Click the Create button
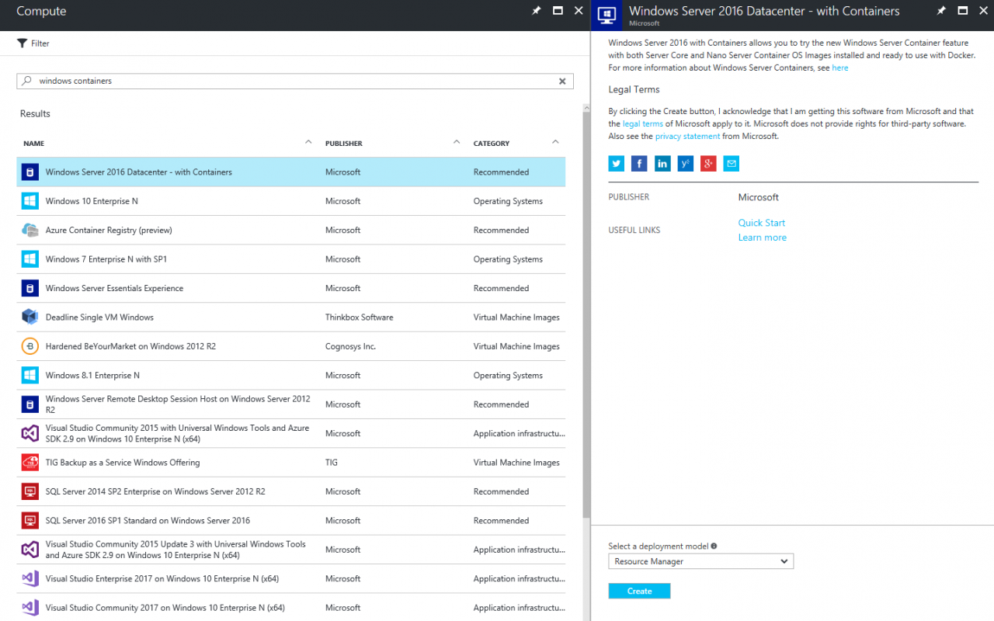This screenshot has height=621, width=994. click(639, 591)
